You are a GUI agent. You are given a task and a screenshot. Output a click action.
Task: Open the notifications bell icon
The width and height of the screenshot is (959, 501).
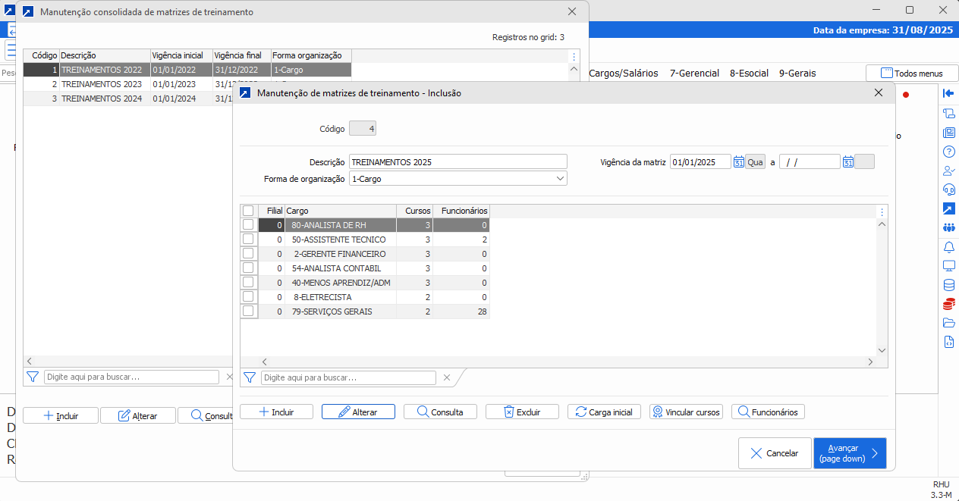tap(948, 247)
